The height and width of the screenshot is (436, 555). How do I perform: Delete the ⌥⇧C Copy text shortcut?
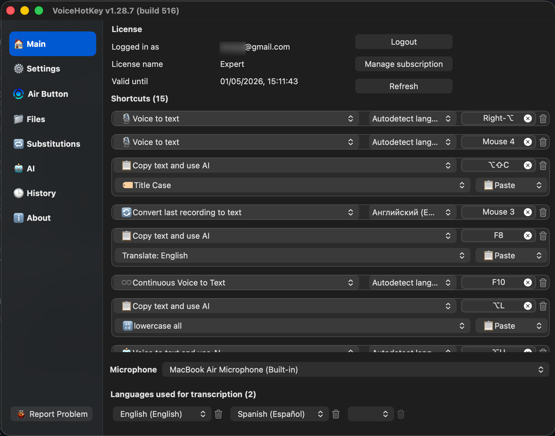(543, 166)
